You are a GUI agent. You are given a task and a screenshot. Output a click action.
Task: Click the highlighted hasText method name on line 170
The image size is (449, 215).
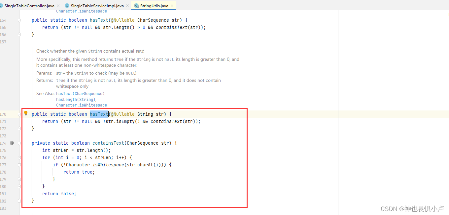[99, 114]
